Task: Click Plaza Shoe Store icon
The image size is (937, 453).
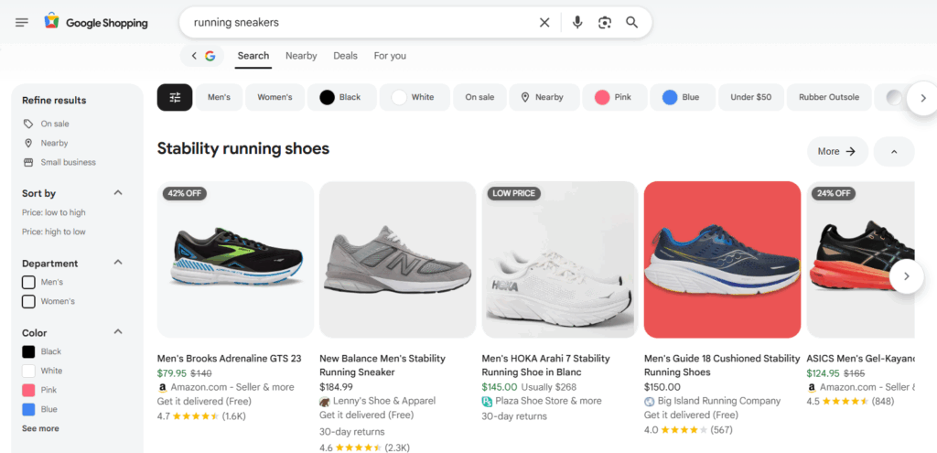Action: (x=487, y=401)
